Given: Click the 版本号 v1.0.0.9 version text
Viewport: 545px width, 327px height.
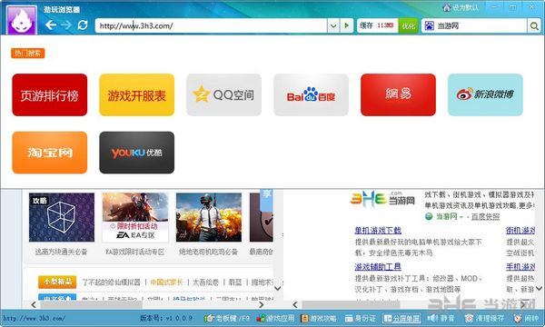Looking at the screenshot, I should coord(166,318).
